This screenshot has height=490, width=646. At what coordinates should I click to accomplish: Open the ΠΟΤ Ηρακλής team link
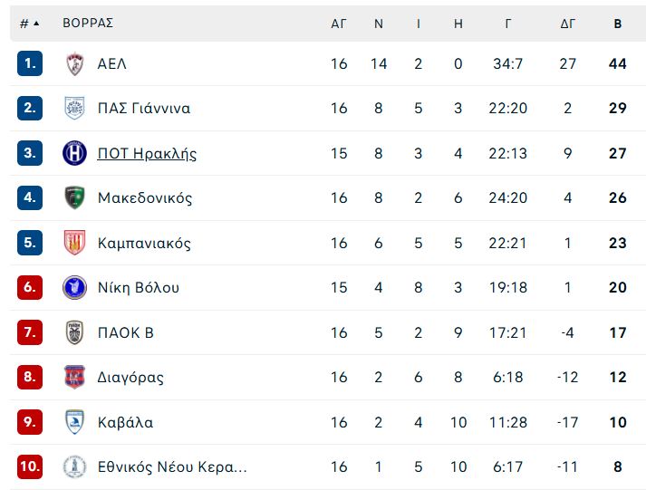click(x=147, y=154)
